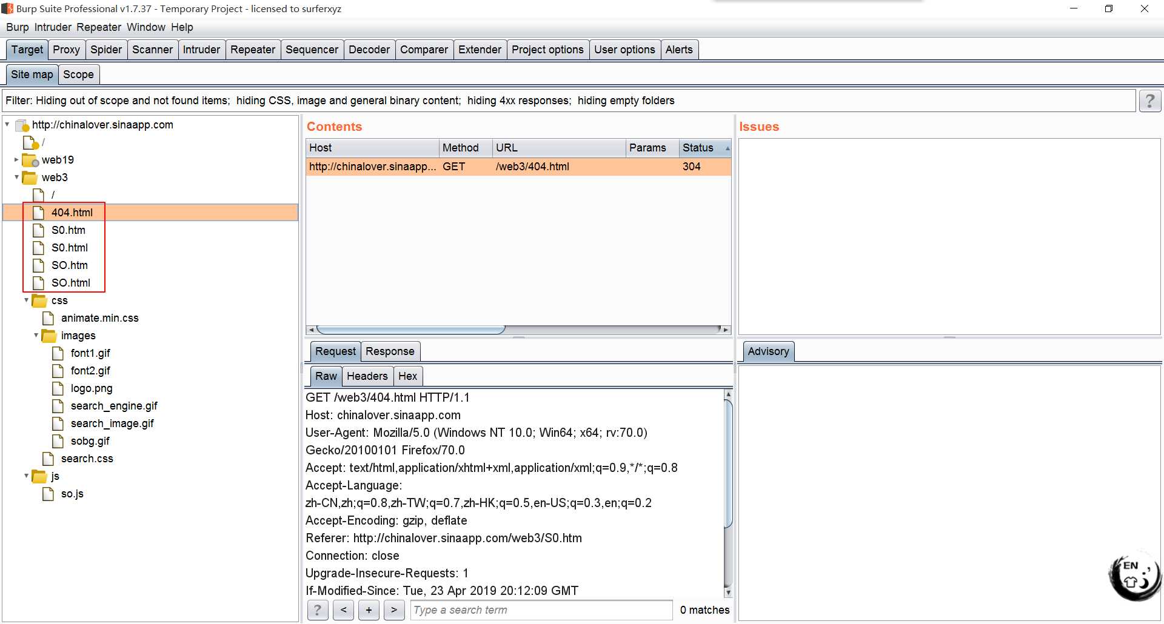The image size is (1164, 624).
Task: Open the Intruder tab
Action: 201,50
